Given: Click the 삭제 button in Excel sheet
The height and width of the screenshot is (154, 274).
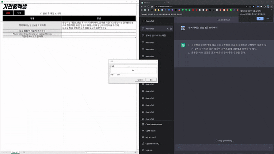Looking at the screenshot, I should [x=19, y=13].
